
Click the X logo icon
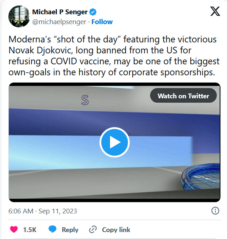tap(215, 11)
